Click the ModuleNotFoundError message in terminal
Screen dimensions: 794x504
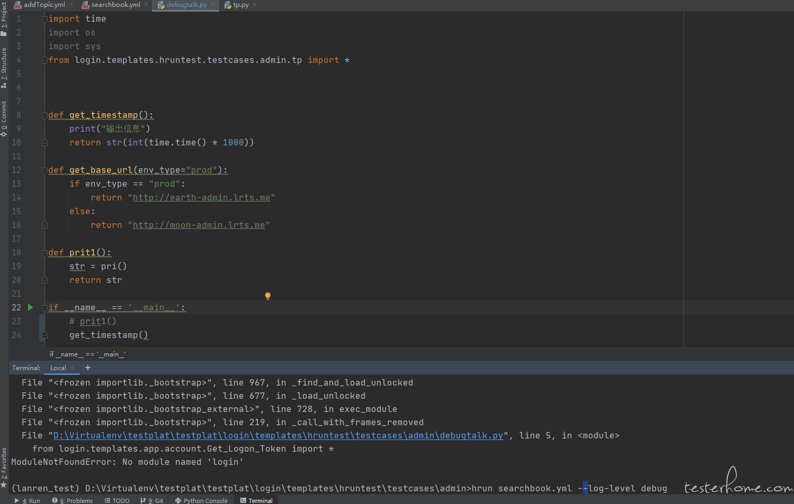[x=127, y=462]
